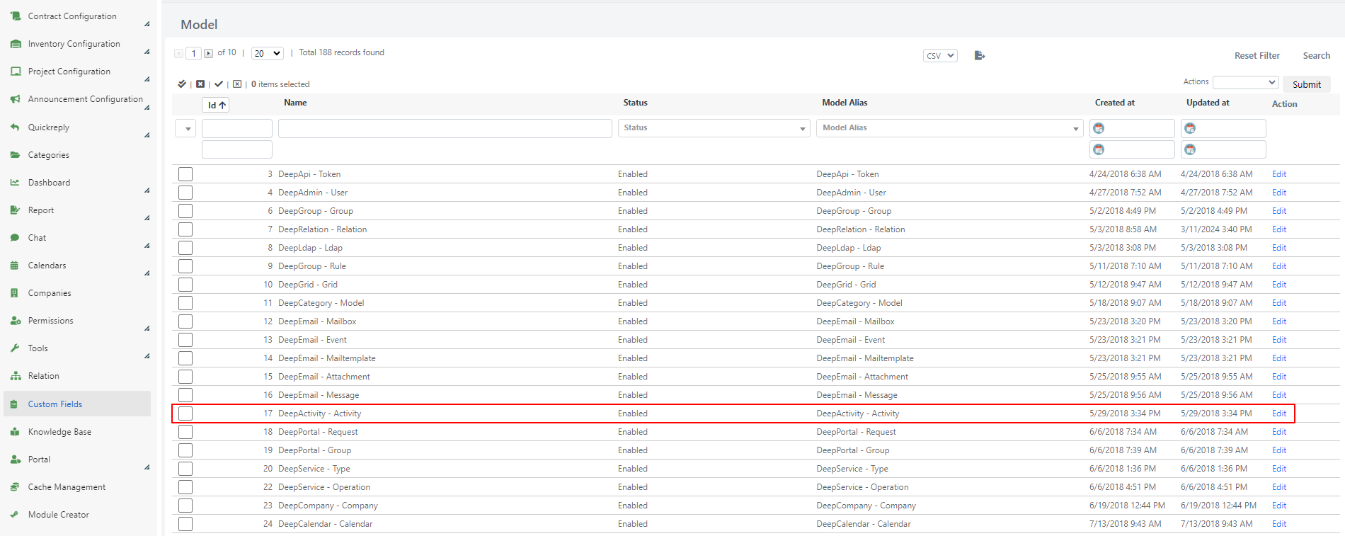Click the Reset Filter button
The image size is (1345, 536).
tap(1257, 56)
